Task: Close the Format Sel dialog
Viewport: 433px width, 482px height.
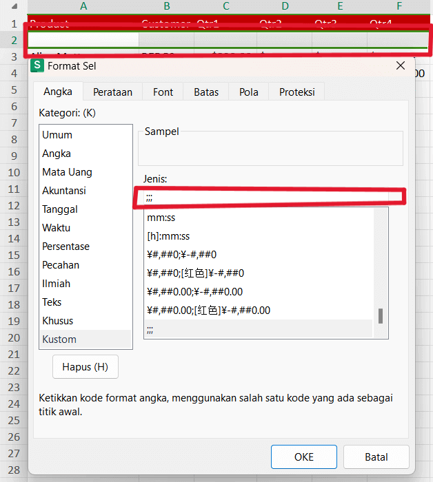Action: pyautogui.click(x=401, y=65)
